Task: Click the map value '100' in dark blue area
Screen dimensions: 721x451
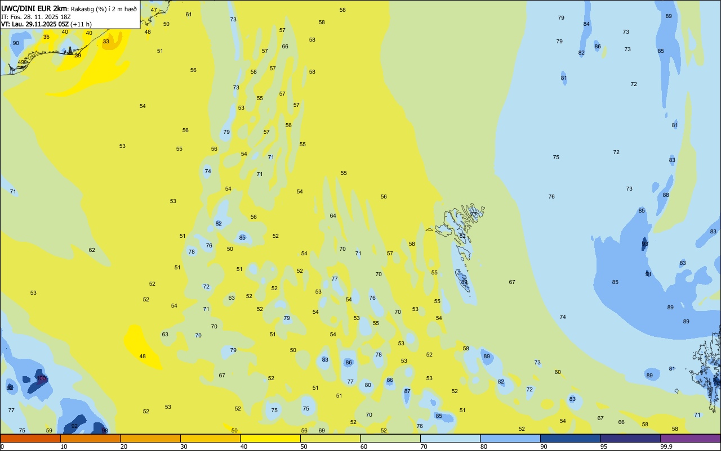Action: click(41, 378)
